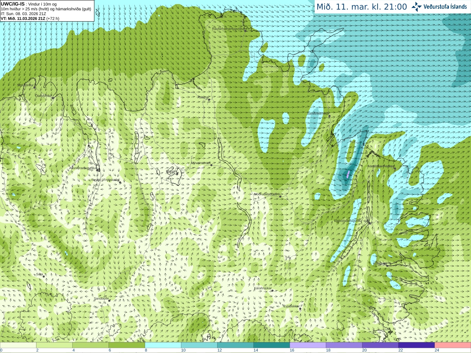Click the Siglufjörður station marker

(35, 87)
